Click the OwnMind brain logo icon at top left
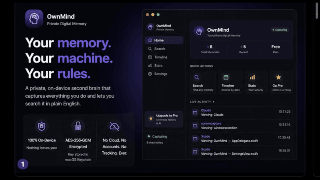The height and width of the screenshot is (180, 320). pyautogui.click(x=34, y=18)
